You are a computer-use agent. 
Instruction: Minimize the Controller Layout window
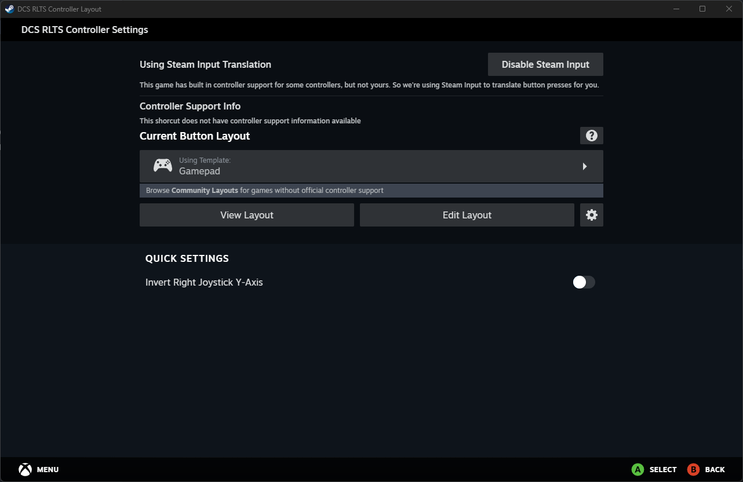click(x=676, y=9)
